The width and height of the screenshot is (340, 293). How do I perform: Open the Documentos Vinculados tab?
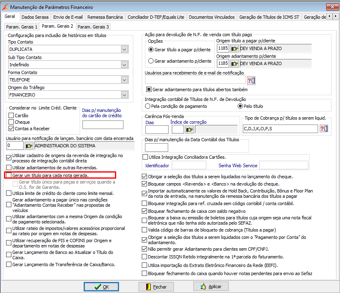point(212,17)
